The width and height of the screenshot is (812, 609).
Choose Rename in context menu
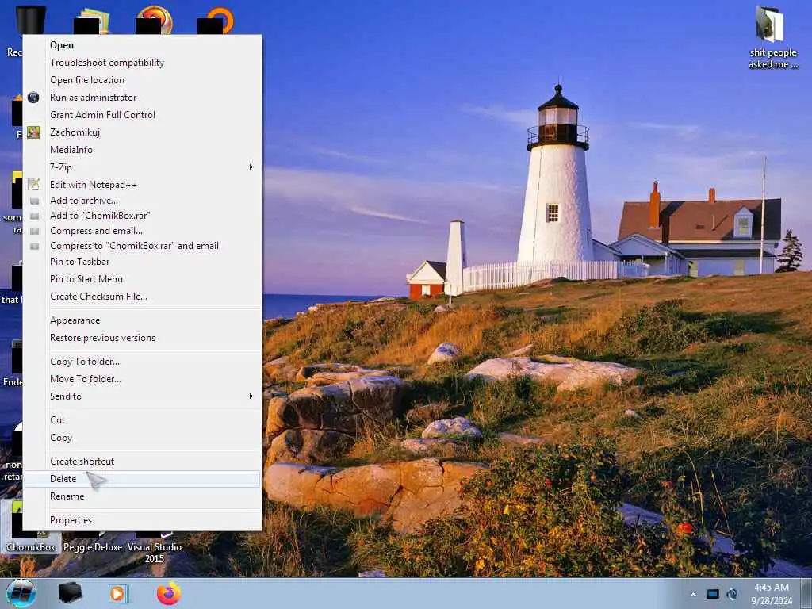coord(142,496)
